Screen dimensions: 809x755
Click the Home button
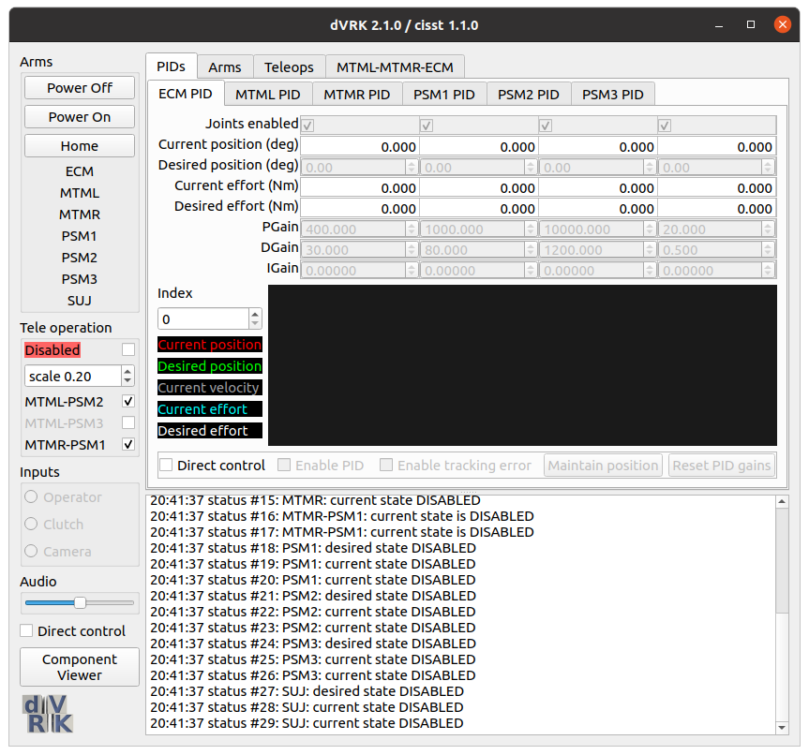pyautogui.click(x=80, y=146)
